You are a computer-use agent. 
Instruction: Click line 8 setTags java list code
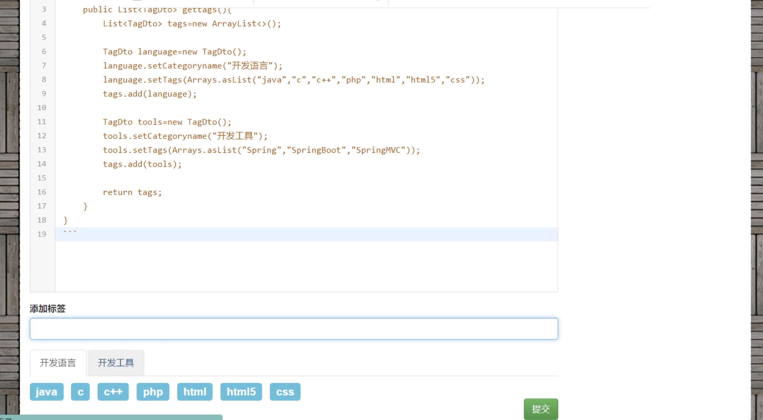(293, 80)
